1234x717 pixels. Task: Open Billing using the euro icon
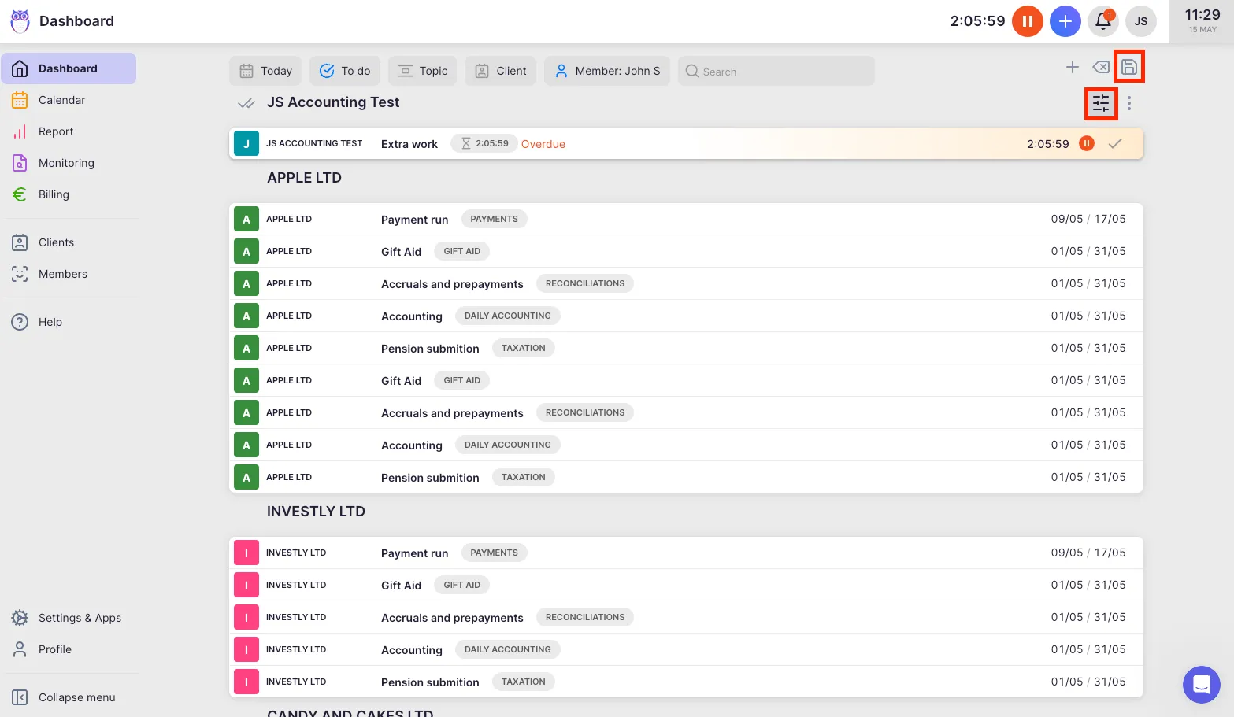[x=54, y=194]
